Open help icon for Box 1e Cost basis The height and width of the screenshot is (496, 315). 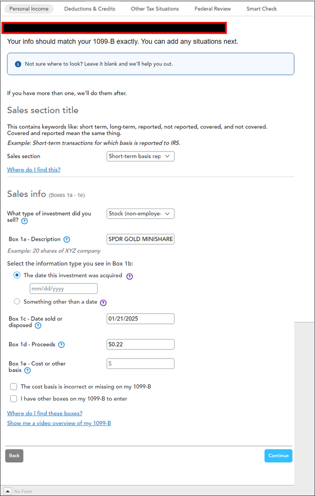tap(27, 370)
